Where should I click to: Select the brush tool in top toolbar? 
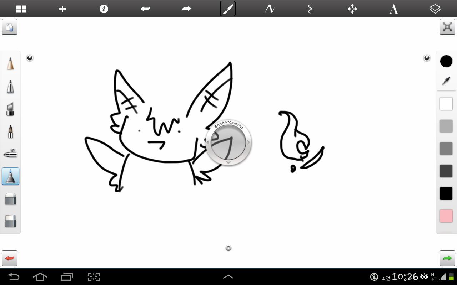tap(228, 9)
